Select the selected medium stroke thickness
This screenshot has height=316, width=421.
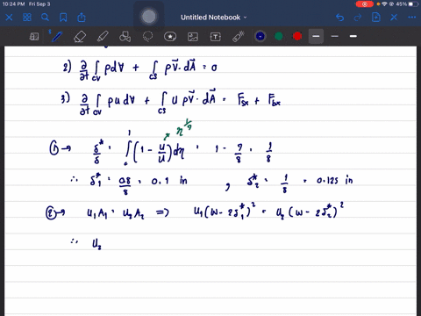[x=316, y=36]
